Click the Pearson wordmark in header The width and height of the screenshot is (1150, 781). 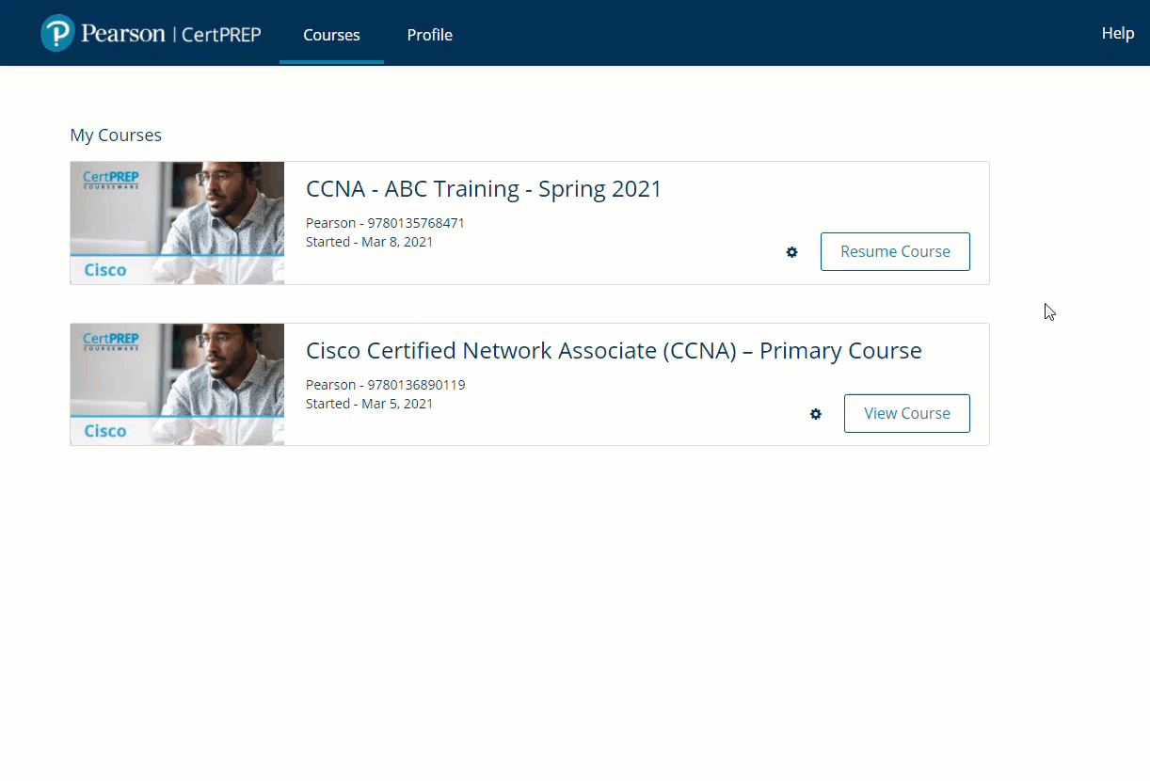pyautogui.click(x=122, y=34)
